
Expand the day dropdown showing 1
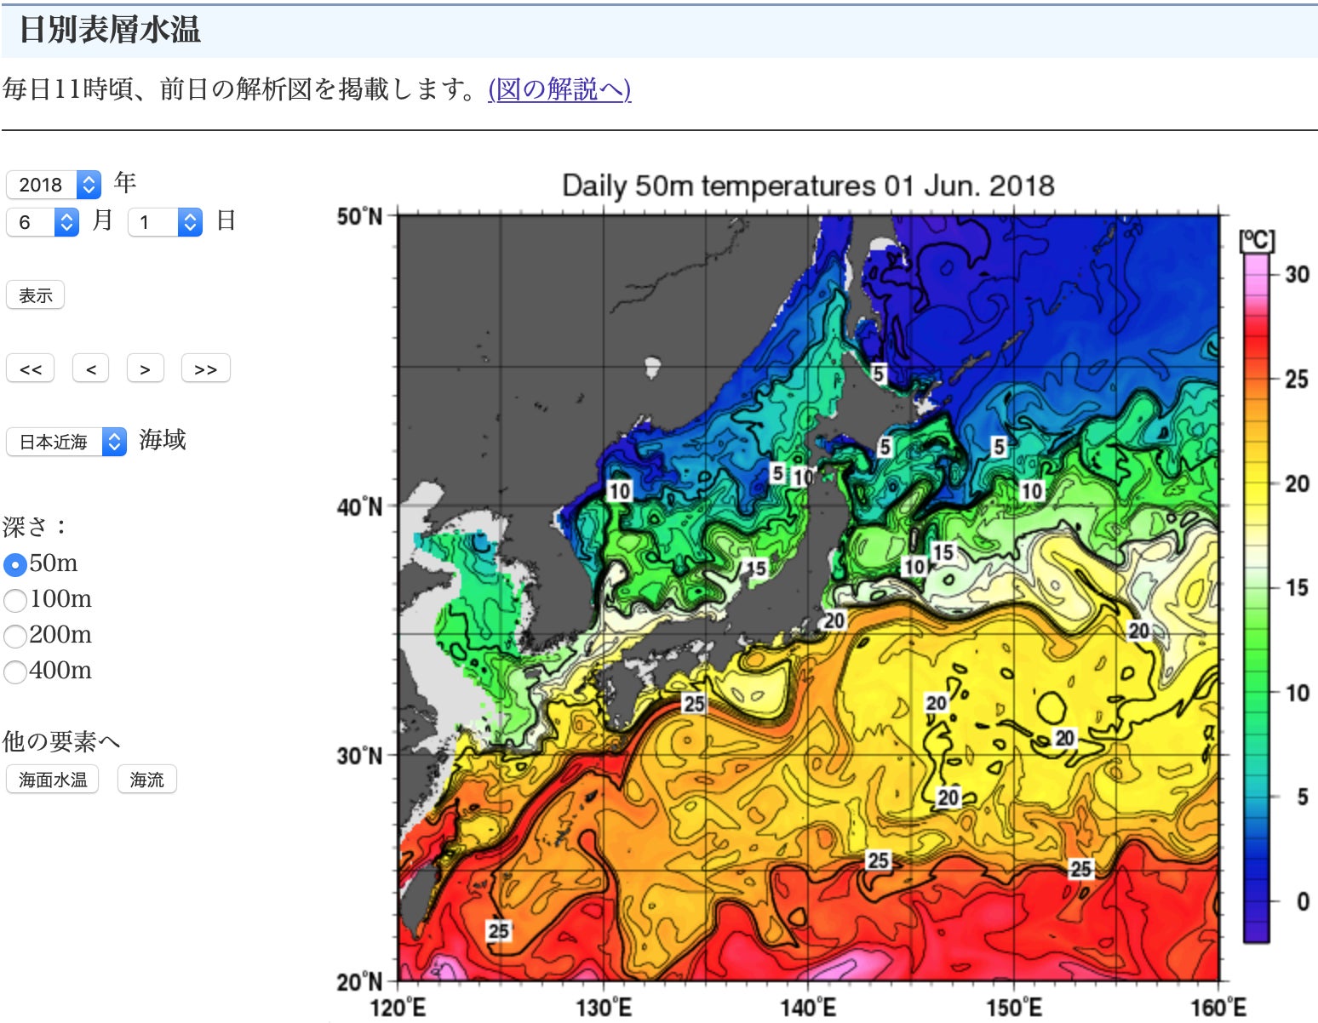point(164,222)
